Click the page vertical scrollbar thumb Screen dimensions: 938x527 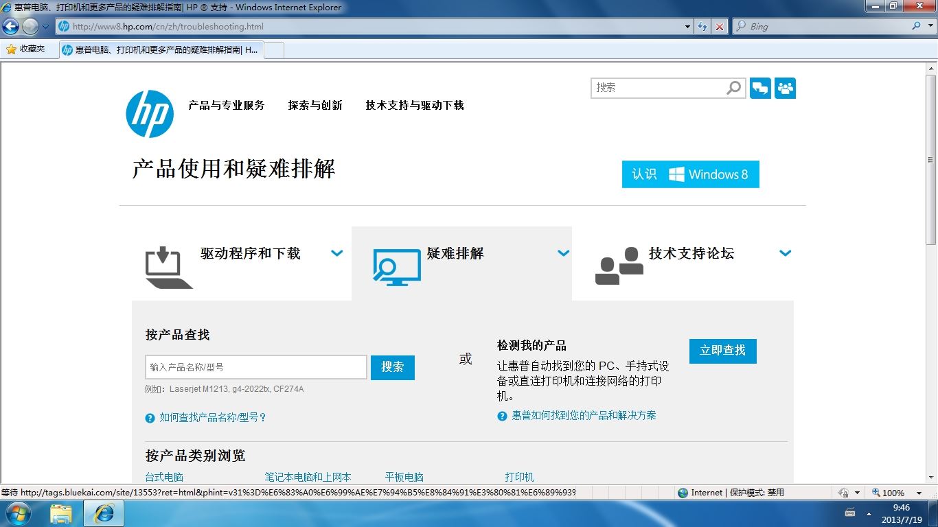932,159
